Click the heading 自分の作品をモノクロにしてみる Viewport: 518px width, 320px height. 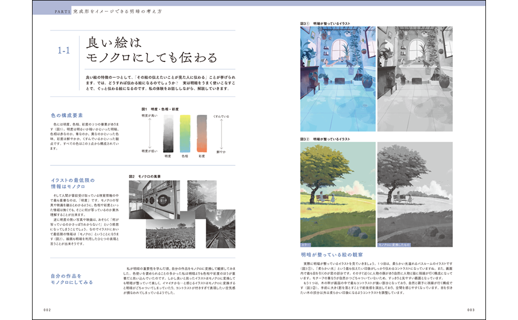click(x=72, y=279)
